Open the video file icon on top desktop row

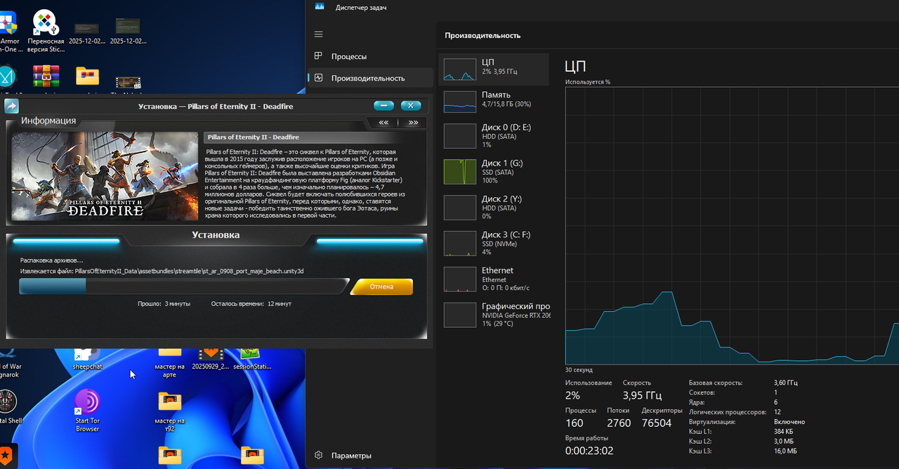[x=129, y=82]
